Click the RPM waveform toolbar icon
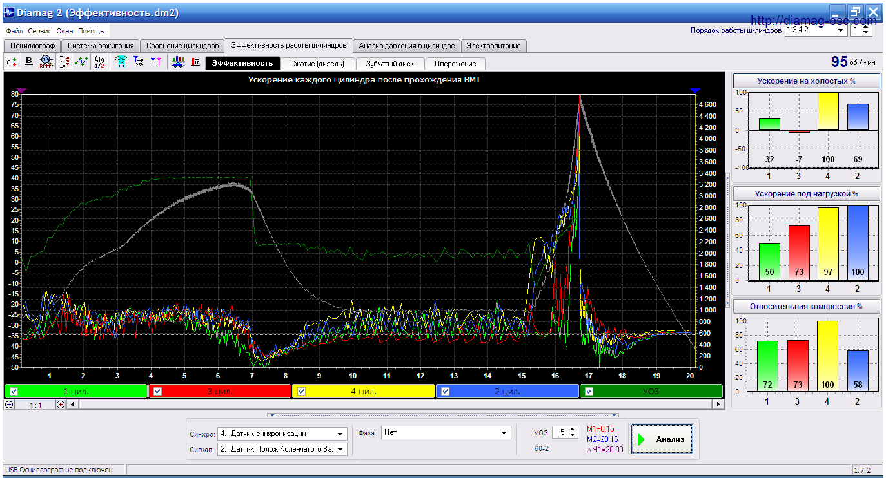Viewport: 886px width, 478px height. [46, 62]
